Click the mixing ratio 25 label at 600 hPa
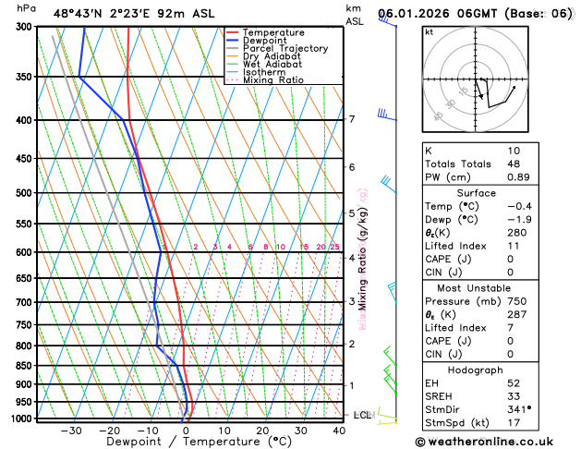This screenshot has width=581, height=449. (x=334, y=247)
